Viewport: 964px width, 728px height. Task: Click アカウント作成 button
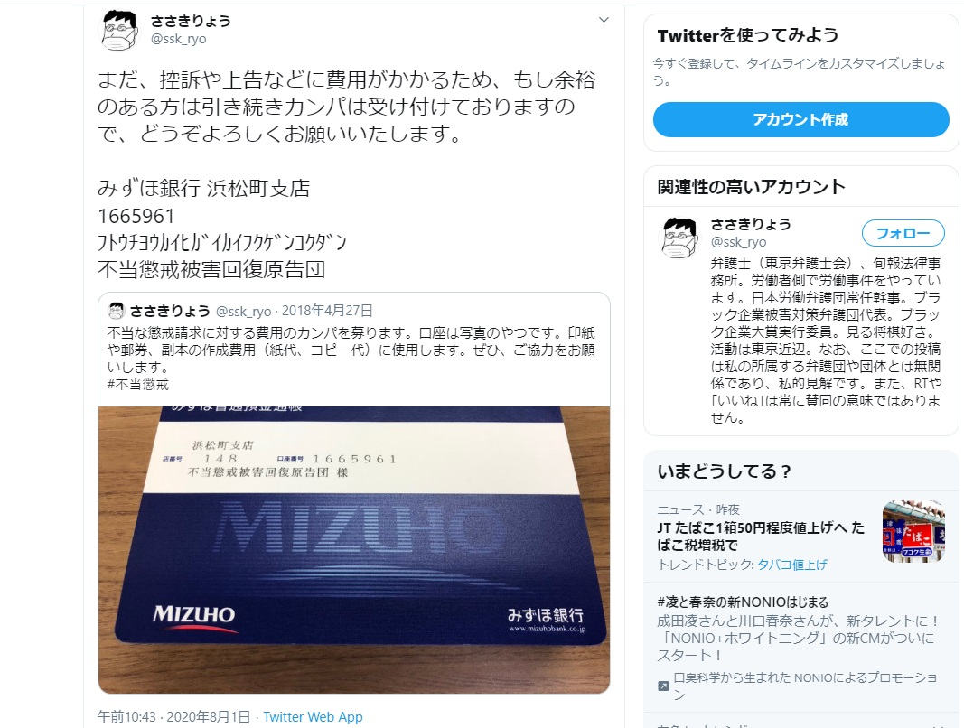pos(801,119)
